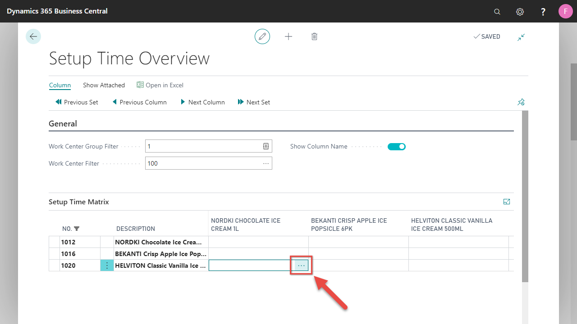Expand Setup Time Matrix to full view
Screen dimensions: 577x324
[x=507, y=202]
